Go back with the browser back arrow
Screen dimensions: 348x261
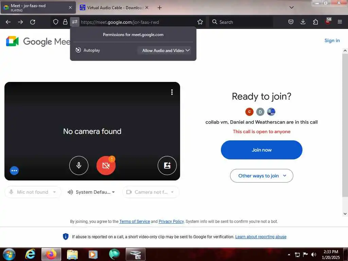tap(8, 22)
